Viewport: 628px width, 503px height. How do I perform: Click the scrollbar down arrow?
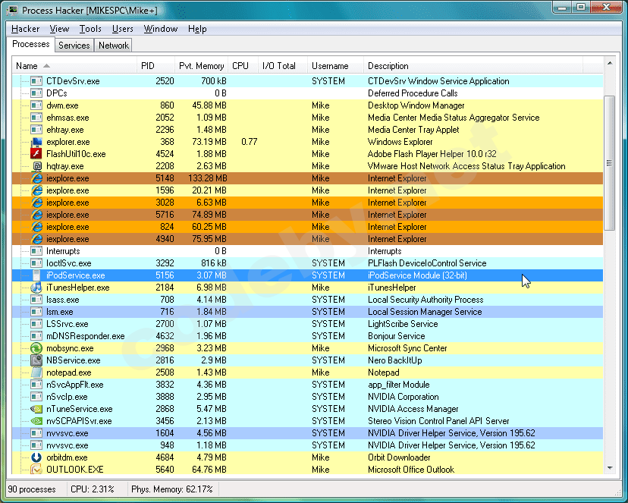(610, 470)
